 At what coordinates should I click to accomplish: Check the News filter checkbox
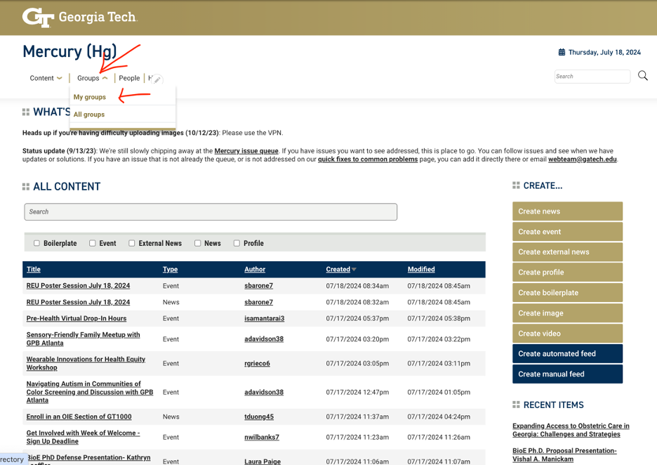tap(197, 243)
